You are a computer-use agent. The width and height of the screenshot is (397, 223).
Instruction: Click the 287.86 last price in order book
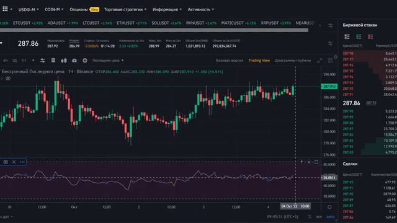coord(351,103)
